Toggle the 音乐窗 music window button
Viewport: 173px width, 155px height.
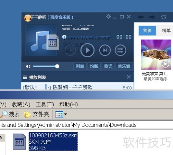click(124, 66)
